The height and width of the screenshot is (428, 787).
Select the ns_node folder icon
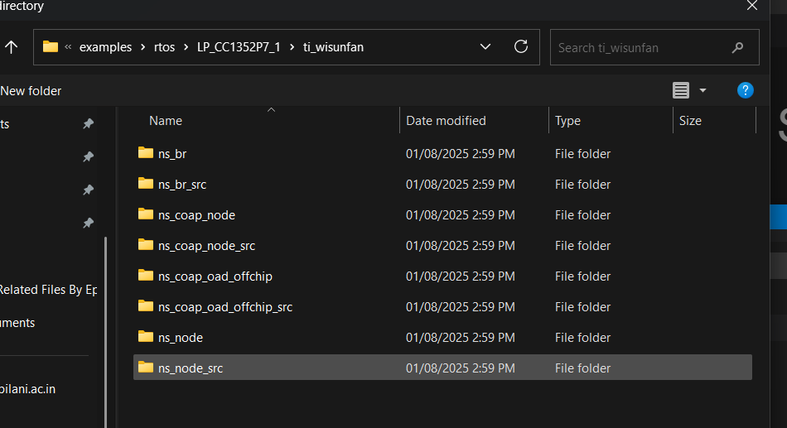[x=146, y=336]
